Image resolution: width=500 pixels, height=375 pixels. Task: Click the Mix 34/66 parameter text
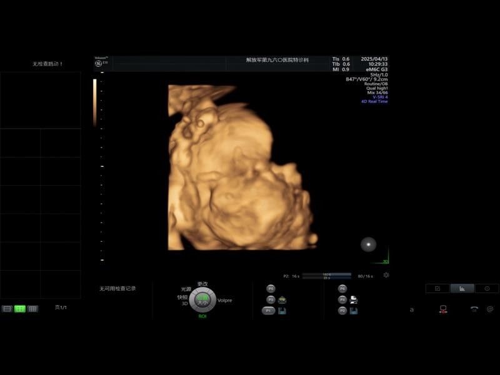[377, 92]
